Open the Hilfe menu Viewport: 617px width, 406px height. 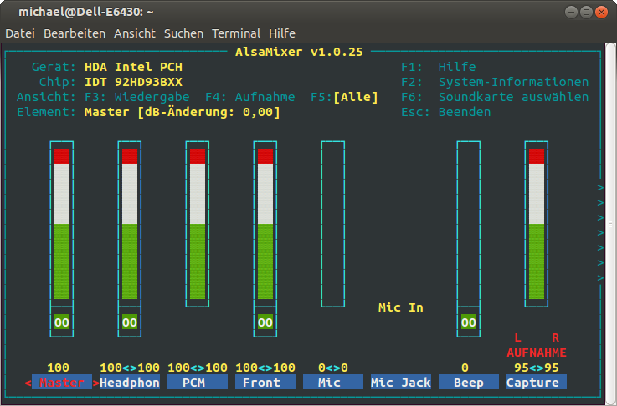point(282,33)
